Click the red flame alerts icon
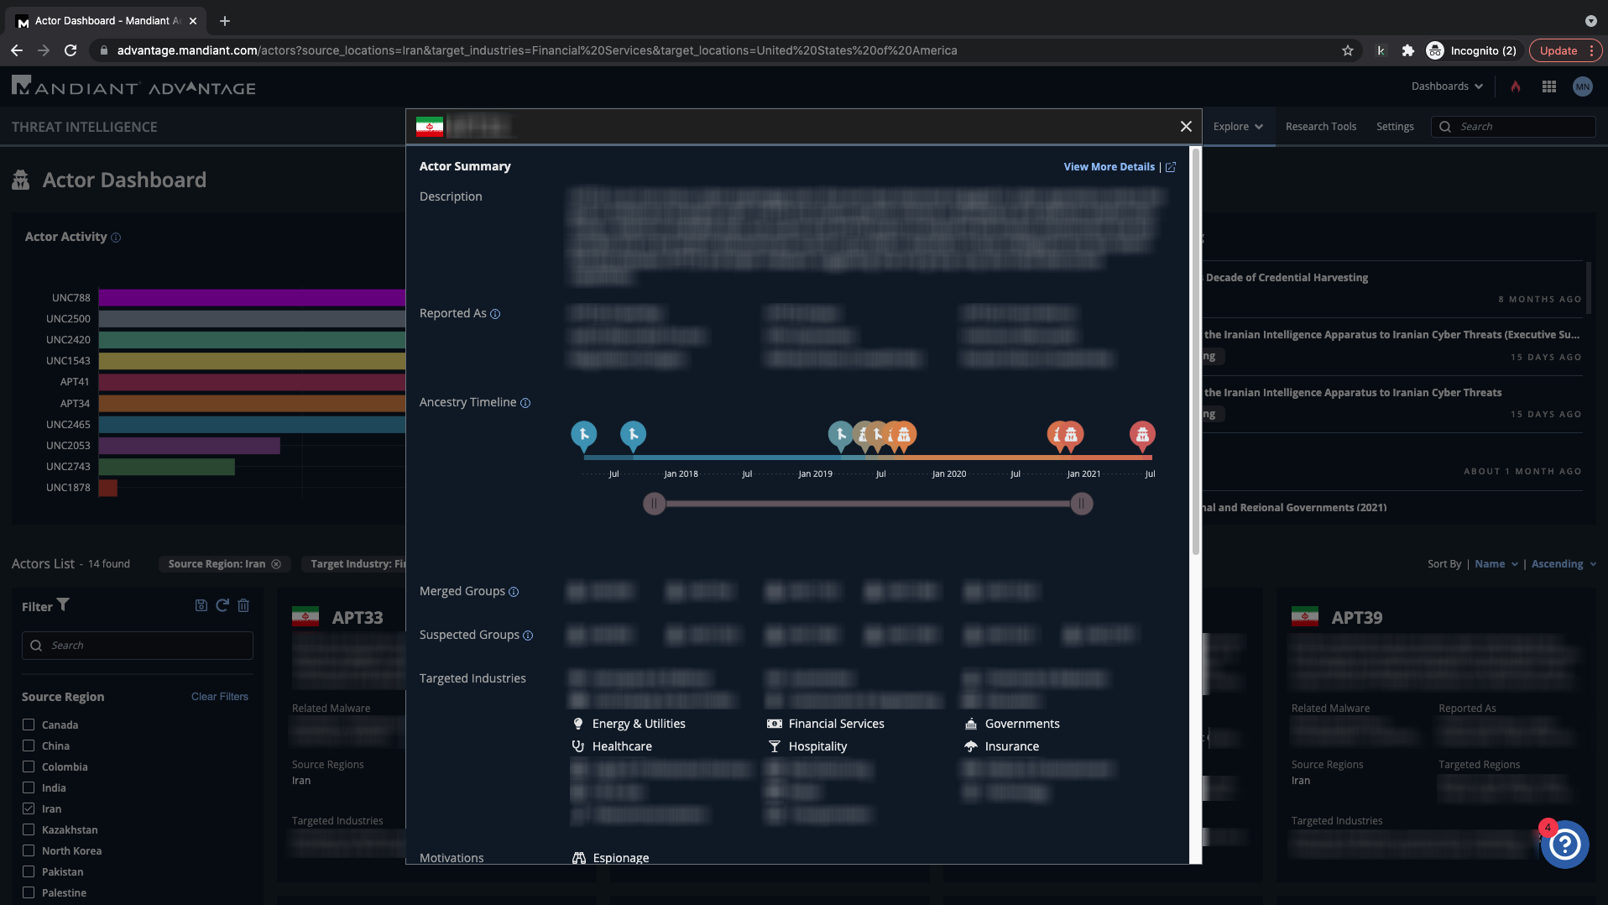 1516,86
